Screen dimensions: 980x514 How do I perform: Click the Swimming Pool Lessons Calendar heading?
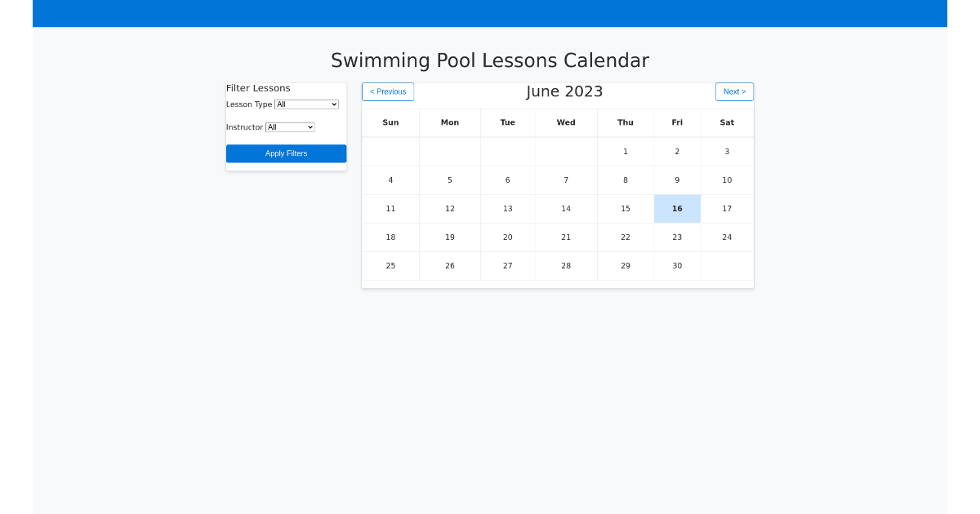[490, 60]
